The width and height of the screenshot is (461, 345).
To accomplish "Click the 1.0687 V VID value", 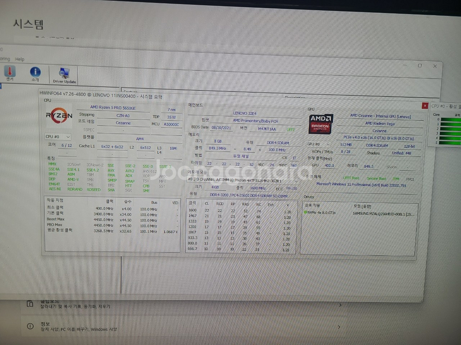I will pos(170,232).
